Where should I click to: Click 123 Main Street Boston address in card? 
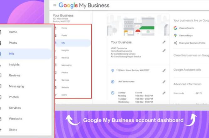(133, 70)
